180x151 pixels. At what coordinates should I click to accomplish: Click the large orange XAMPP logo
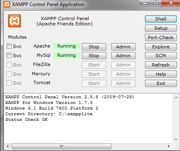[14, 21]
